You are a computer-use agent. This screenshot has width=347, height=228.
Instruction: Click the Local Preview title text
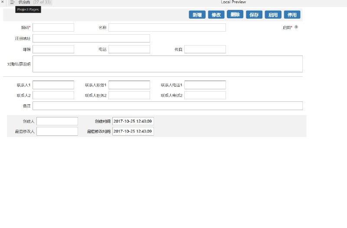[x=233, y=2]
